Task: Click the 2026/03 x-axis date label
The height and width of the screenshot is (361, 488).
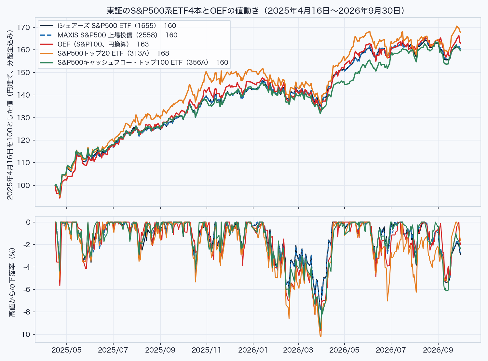Action: coord(298,350)
